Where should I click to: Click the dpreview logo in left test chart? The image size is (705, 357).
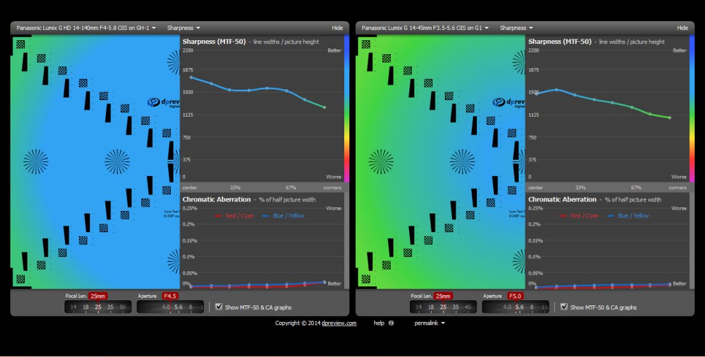(163, 103)
